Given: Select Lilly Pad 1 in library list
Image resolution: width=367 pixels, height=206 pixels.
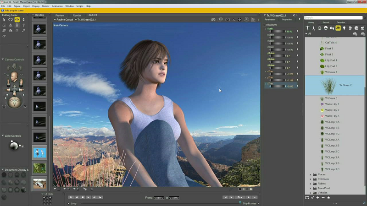Looking at the screenshot, I should 331,60.
